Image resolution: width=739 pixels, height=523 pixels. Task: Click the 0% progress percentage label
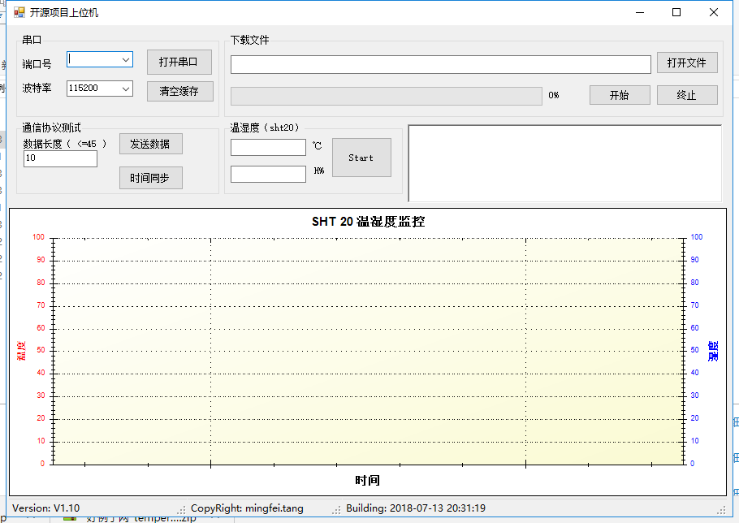point(554,95)
